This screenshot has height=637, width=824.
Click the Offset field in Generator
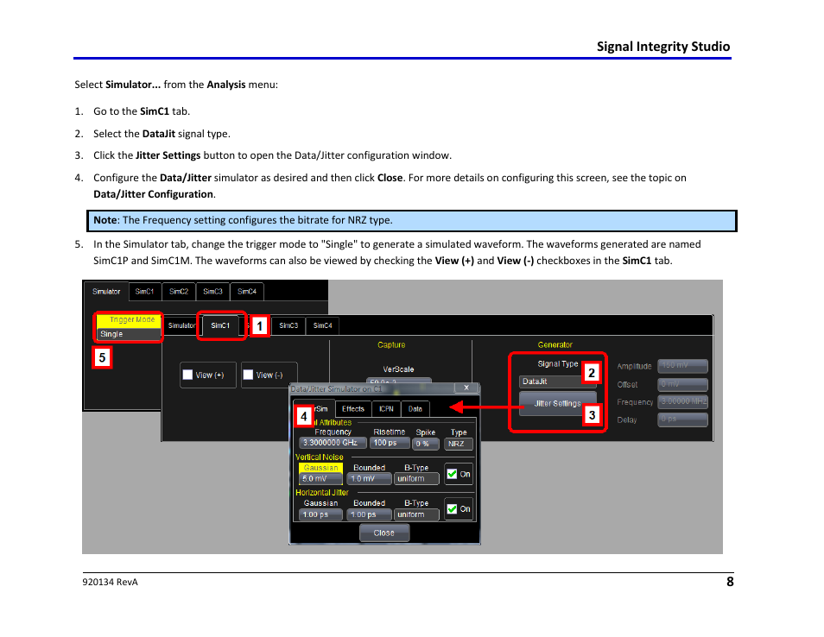click(x=682, y=384)
